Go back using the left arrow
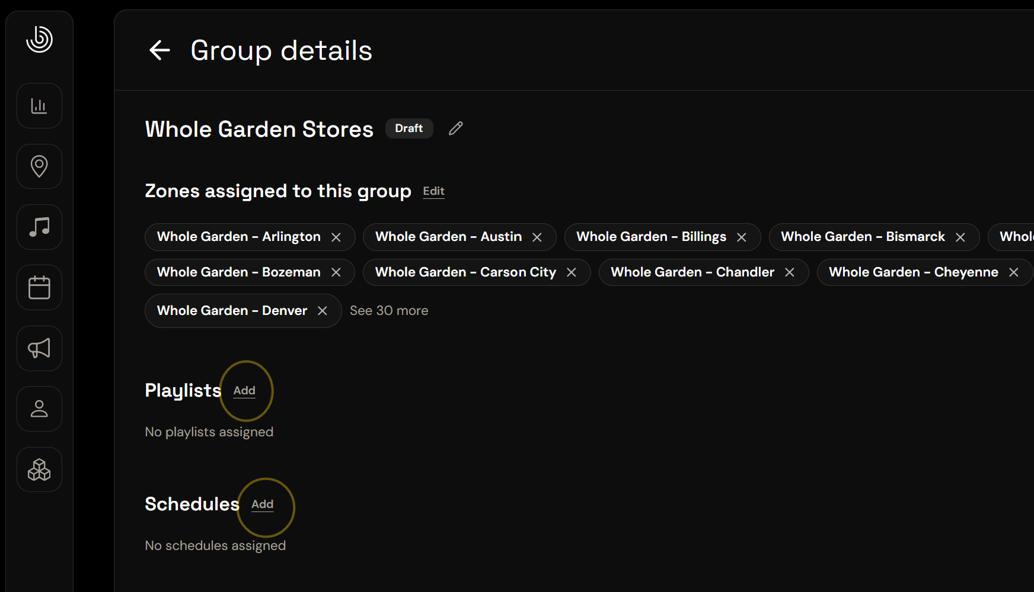 159,50
